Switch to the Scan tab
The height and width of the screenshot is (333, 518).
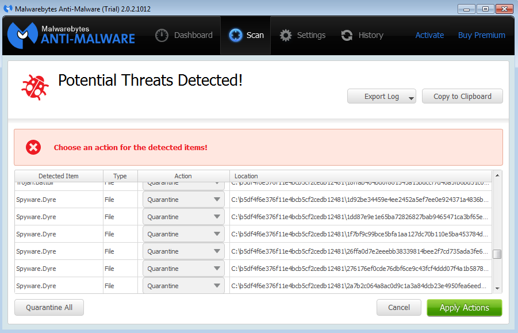pos(245,35)
